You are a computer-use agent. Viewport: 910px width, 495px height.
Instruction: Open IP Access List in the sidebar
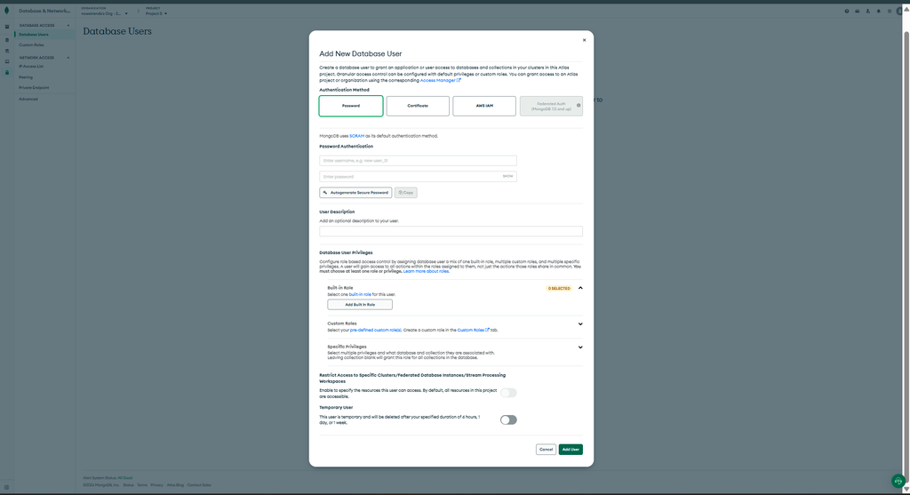click(x=31, y=67)
